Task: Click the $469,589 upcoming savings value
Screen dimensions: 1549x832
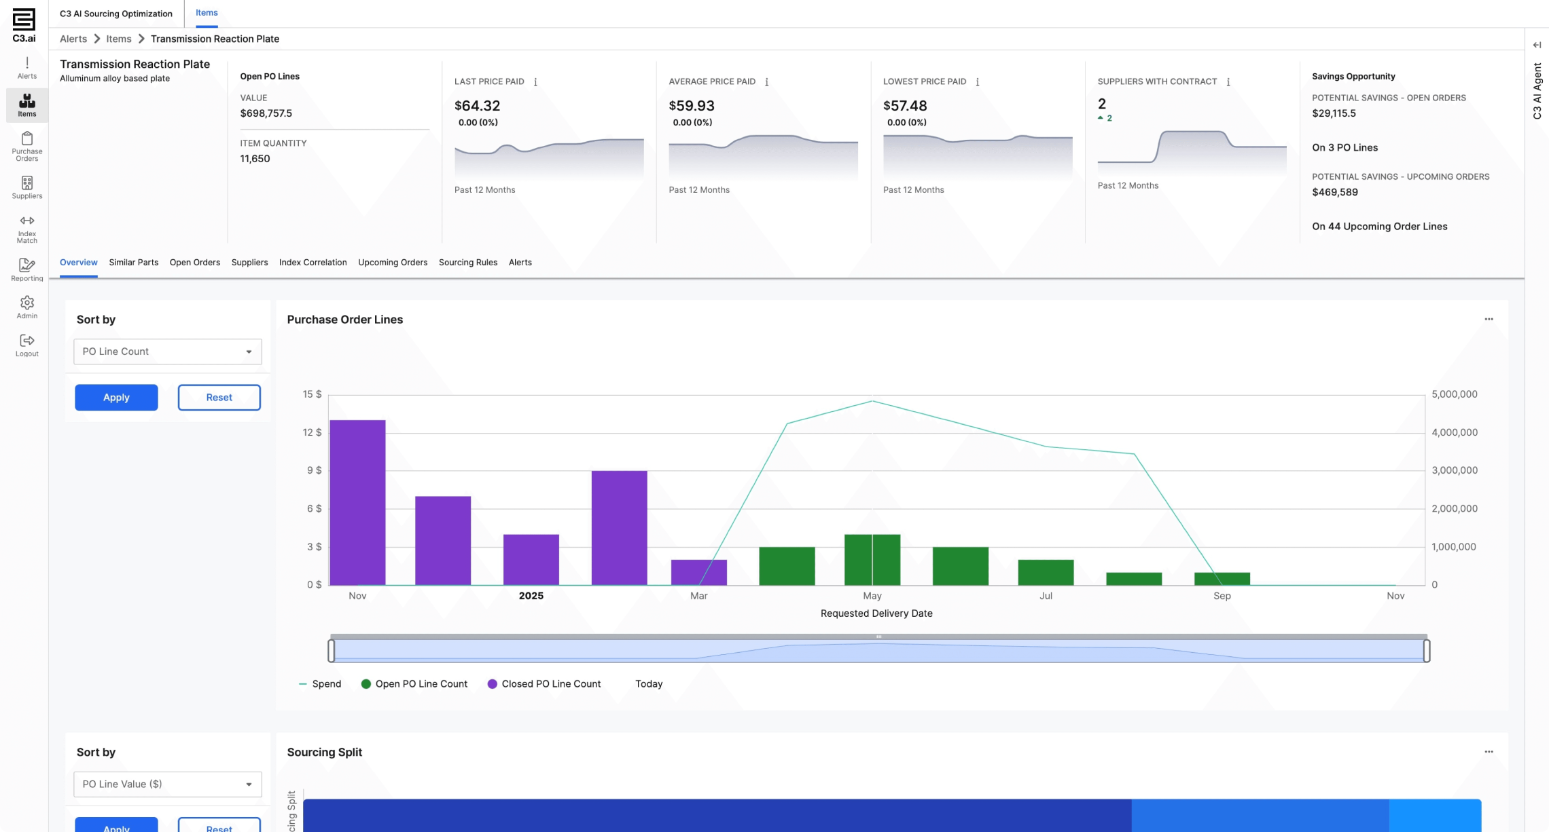Action: (x=1335, y=192)
